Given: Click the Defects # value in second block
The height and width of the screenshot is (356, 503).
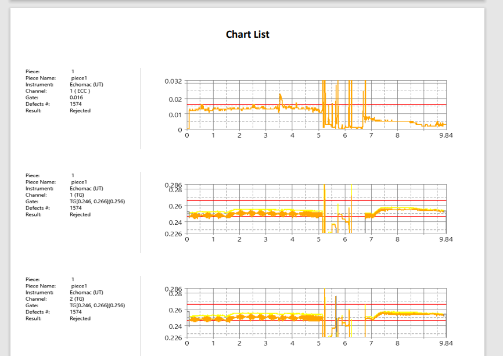Looking at the screenshot, I should pyautogui.click(x=76, y=208).
